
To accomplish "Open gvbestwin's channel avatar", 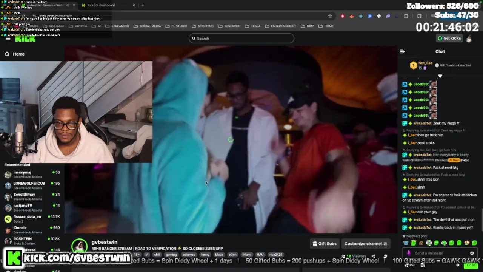I will 79,246.
